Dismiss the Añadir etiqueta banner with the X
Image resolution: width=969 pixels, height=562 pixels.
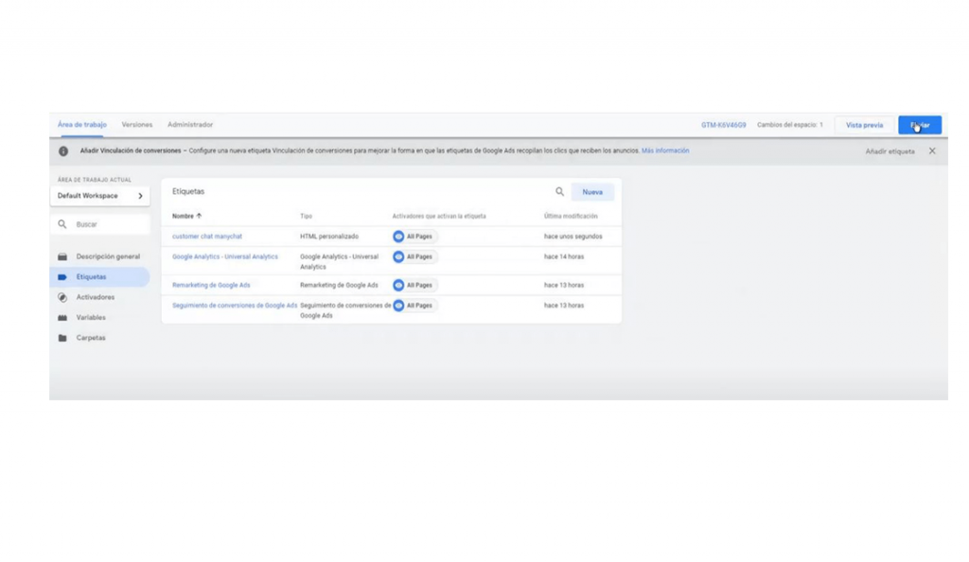tap(933, 150)
